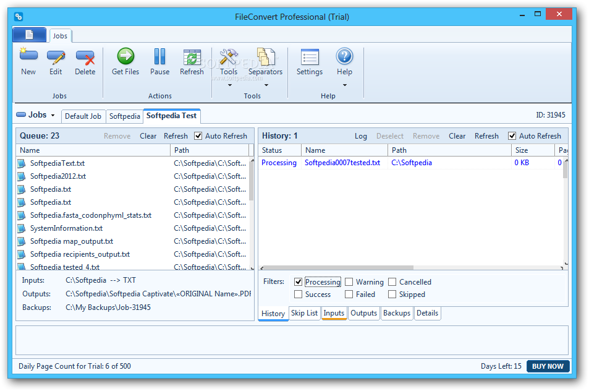Click the Get Files green arrow
Image resolution: width=589 pixels, height=391 pixels.
point(125,56)
